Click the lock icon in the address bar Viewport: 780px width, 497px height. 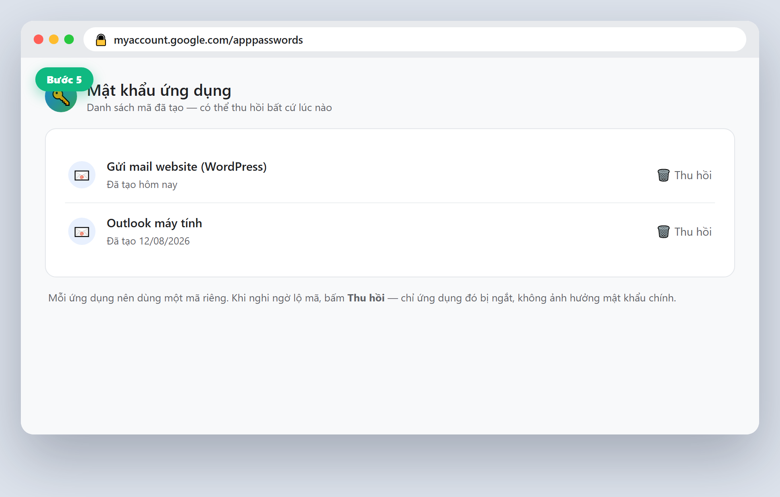tap(101, 40)
